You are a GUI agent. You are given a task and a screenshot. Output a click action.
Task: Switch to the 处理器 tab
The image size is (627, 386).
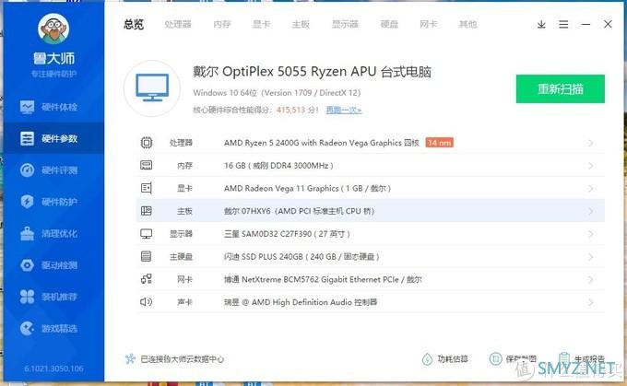tap(178, 24)
